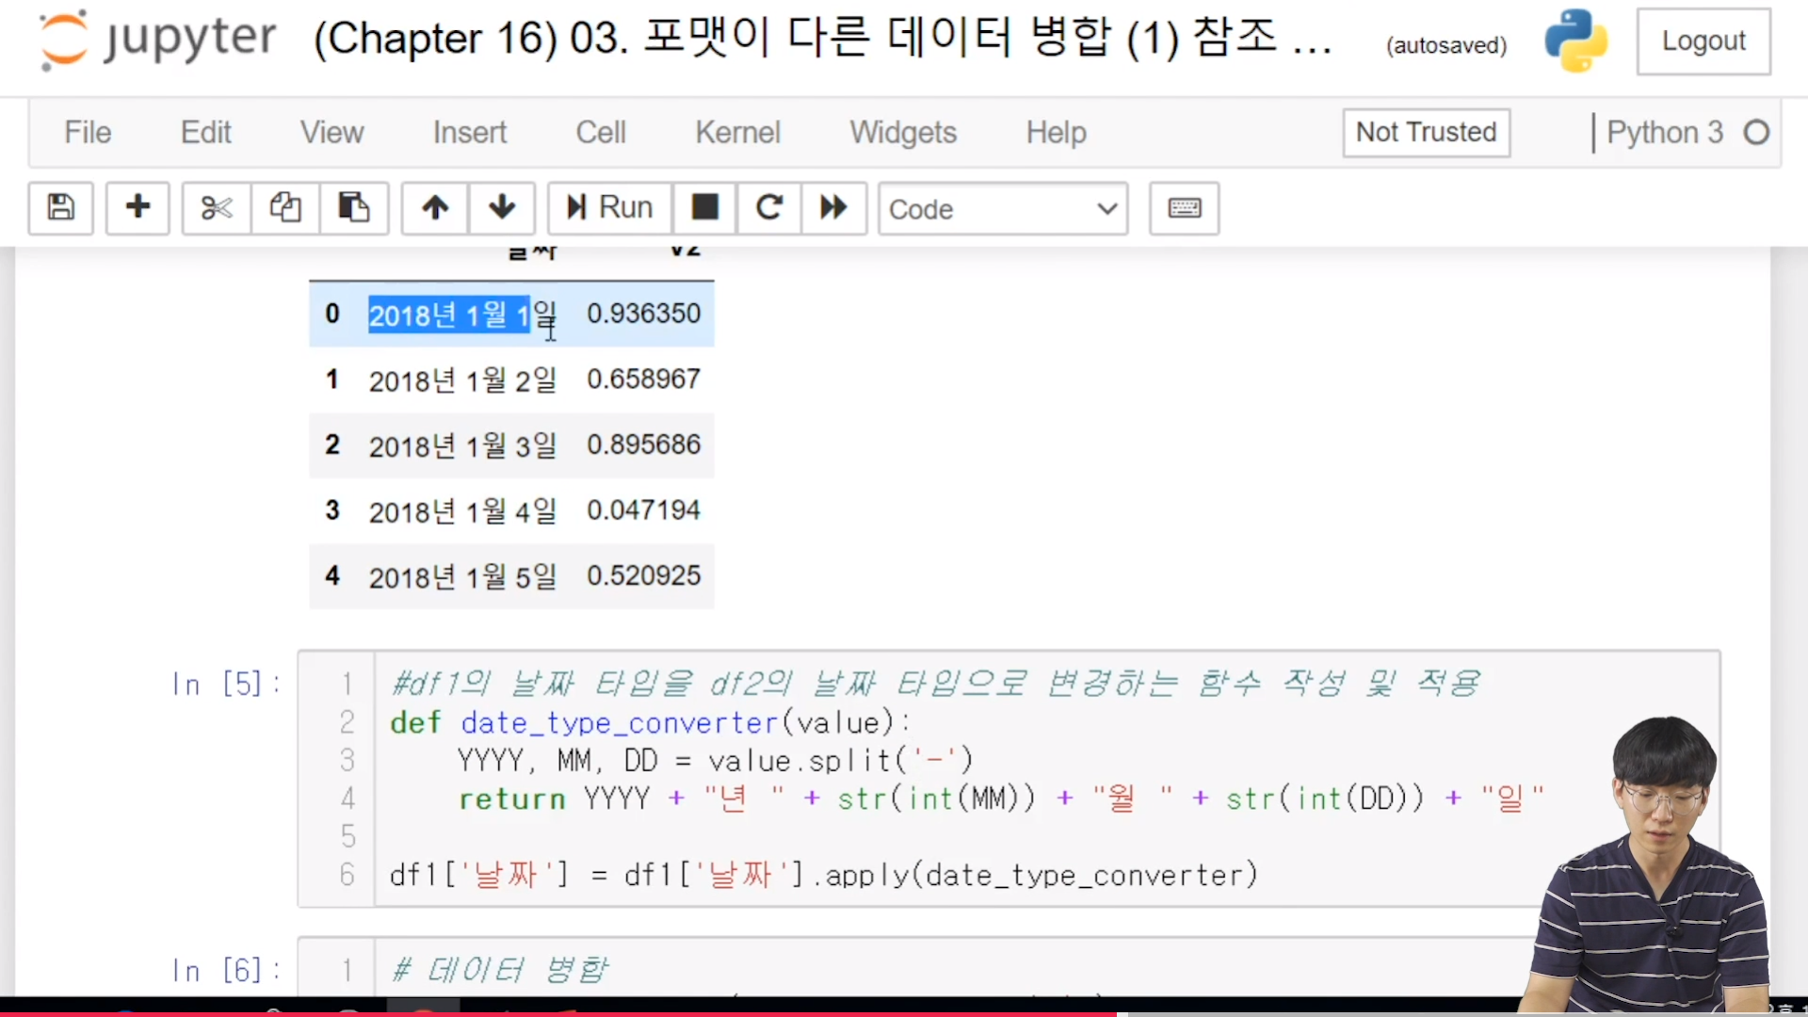Paste cells below icon
Viewport: 1808px width, 1017px height.
coord(354,207)
